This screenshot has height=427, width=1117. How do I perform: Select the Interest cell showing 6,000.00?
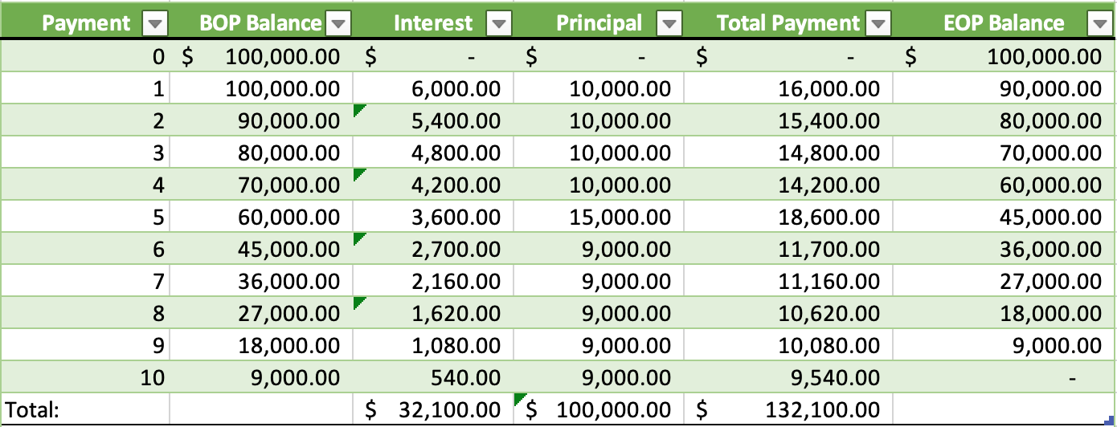433,89
